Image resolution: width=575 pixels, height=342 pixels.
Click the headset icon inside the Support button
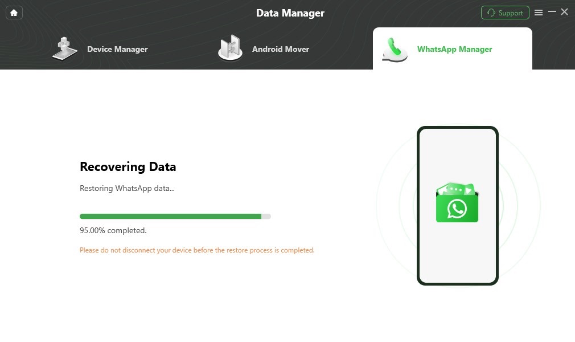tap(491, 13)
